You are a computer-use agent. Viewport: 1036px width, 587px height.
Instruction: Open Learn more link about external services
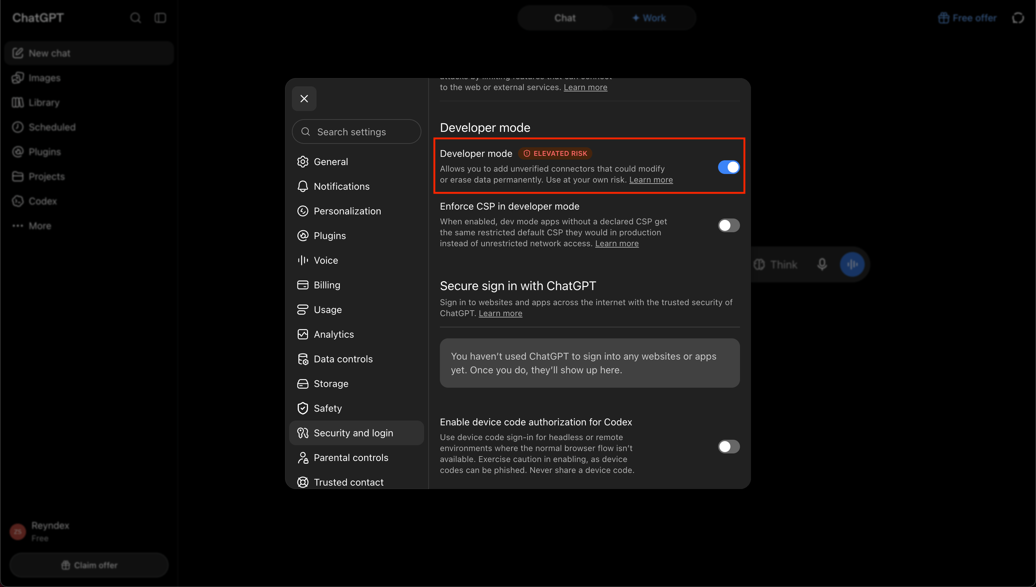[585, 87]
